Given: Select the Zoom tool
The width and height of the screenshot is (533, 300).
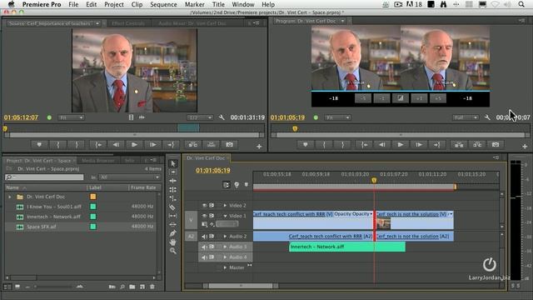Looking at the screenshot, I should click(172, 251).
